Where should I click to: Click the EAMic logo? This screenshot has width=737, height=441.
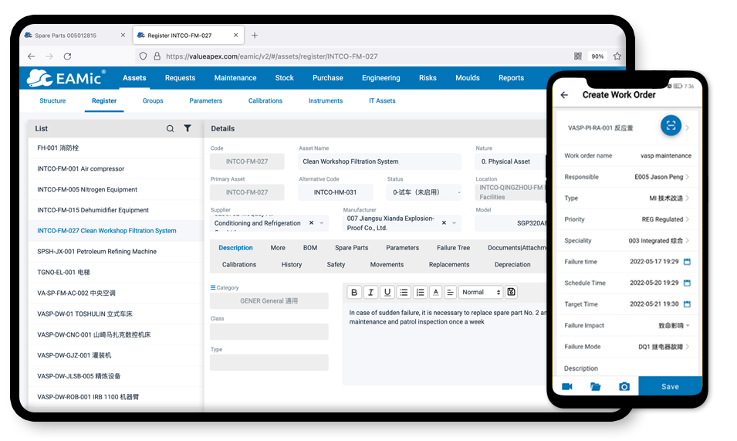[66, 77]
